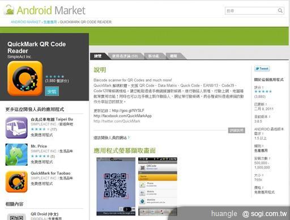The height and width of the screenshot is (220, 290).
Task: Open facebook.com/QuickMarkApp link
Action: [122, 116]
